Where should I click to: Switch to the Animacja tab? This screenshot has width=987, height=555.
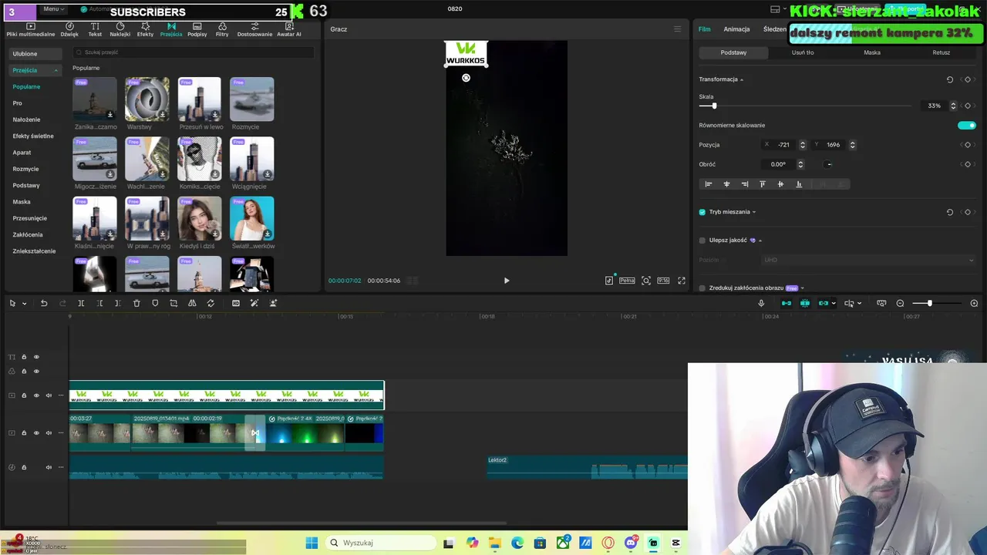click(x=736, y=29)
